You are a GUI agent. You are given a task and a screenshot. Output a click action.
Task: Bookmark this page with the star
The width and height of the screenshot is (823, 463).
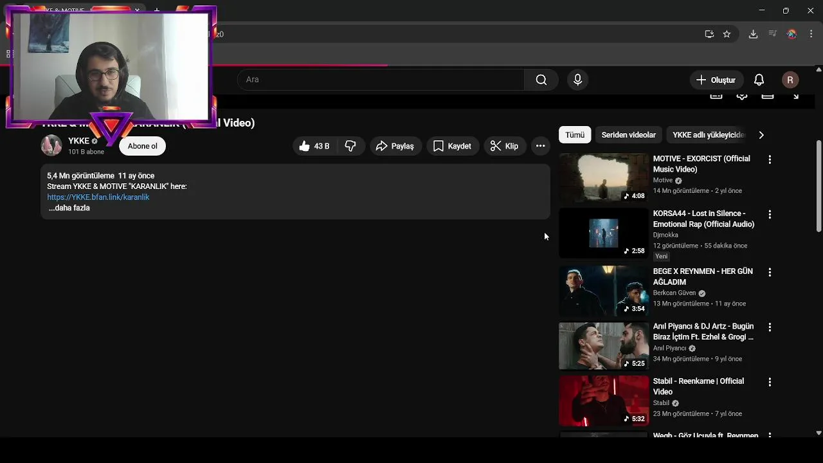[x=727, y=34]
